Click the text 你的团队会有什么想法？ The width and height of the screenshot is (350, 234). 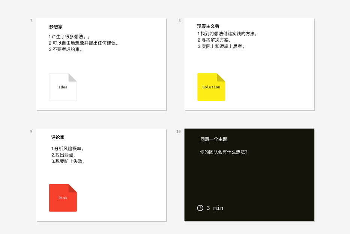pos(224,152)
